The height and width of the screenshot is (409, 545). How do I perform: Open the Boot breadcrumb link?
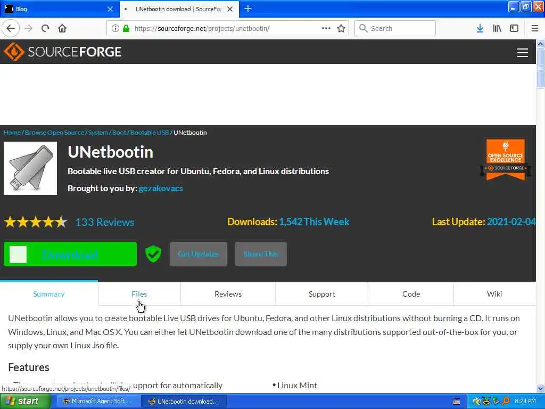pyautogui.click(x=119, y=133)
